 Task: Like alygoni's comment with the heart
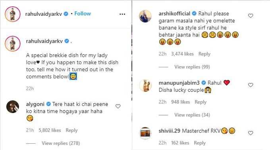118,106
